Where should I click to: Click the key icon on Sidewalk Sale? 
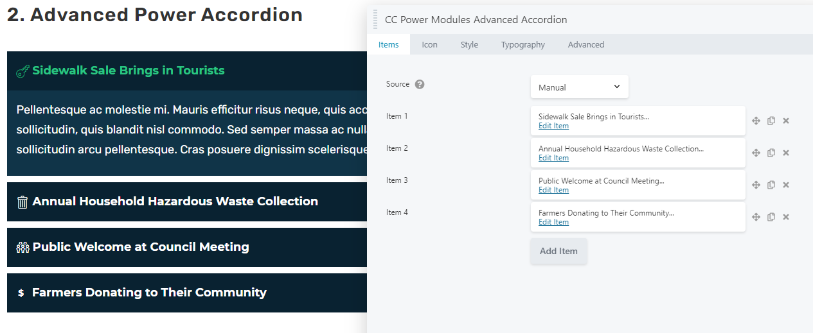point(22,71)
